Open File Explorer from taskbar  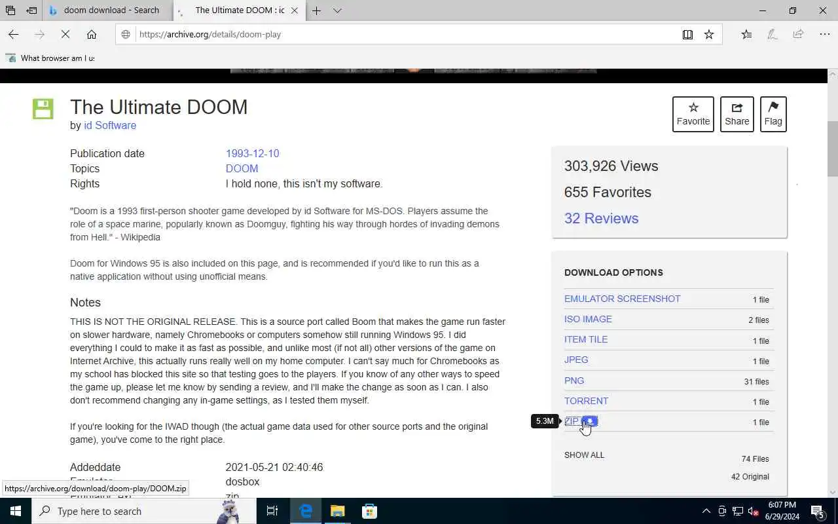coord(337,511)
